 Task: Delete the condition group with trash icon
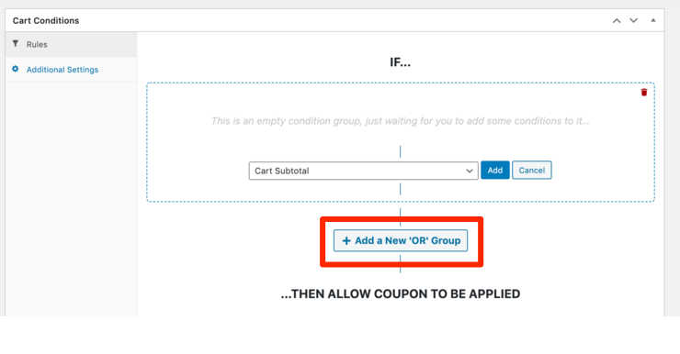click(644, 93)
